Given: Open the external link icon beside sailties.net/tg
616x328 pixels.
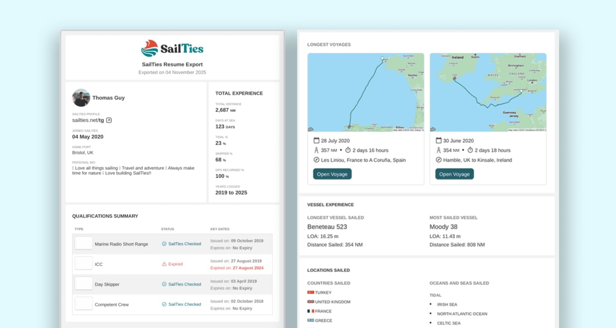Looking at the screenshot, I should tap(109, 120).
